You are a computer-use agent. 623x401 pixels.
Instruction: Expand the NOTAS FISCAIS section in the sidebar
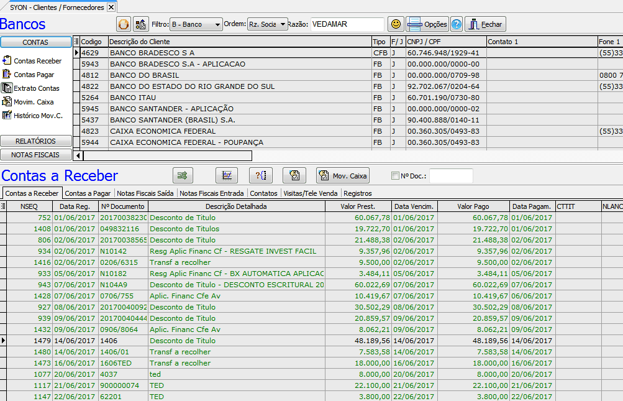35,154
